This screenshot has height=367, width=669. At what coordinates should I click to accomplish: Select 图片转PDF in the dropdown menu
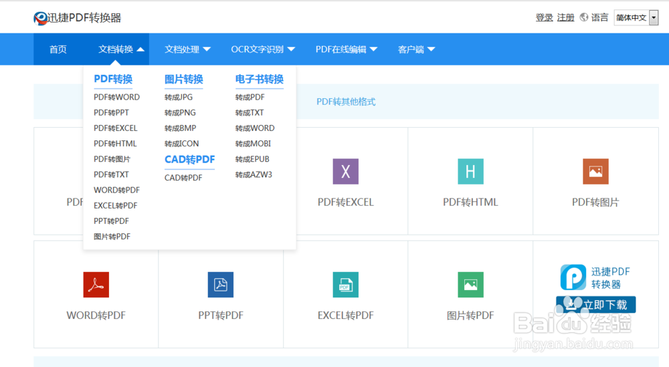coord(112,237)
